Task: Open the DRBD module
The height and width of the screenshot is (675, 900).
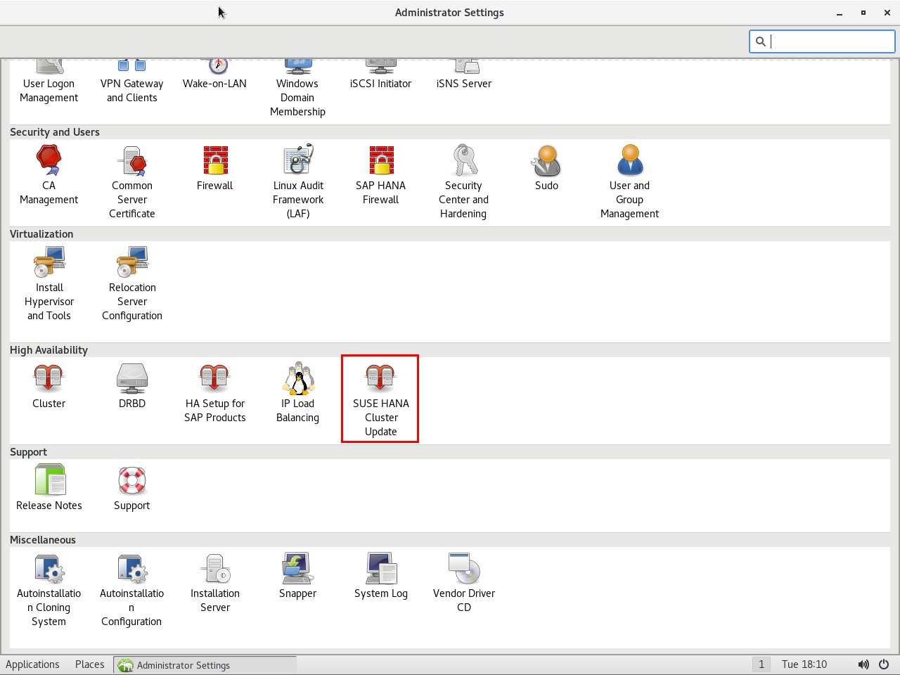Action: pyautogui.click(x=132, y=387)
